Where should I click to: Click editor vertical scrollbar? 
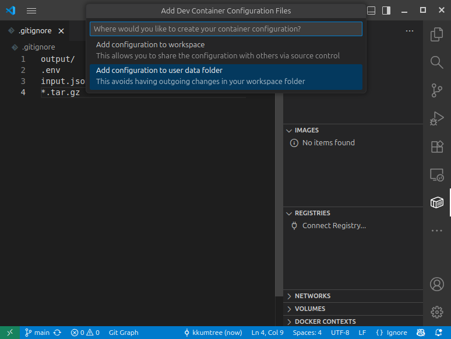tap(279, 195)
